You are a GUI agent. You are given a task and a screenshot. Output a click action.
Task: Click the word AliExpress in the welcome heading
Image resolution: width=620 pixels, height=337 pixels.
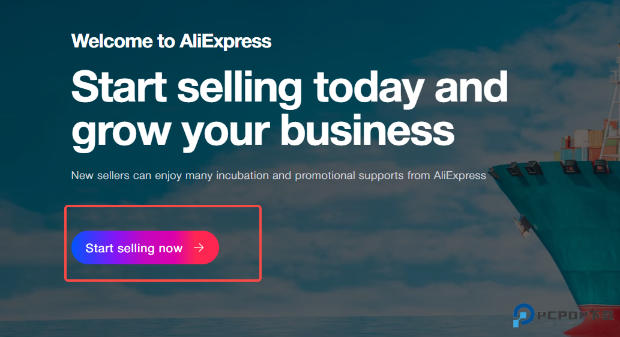[226, 41]
